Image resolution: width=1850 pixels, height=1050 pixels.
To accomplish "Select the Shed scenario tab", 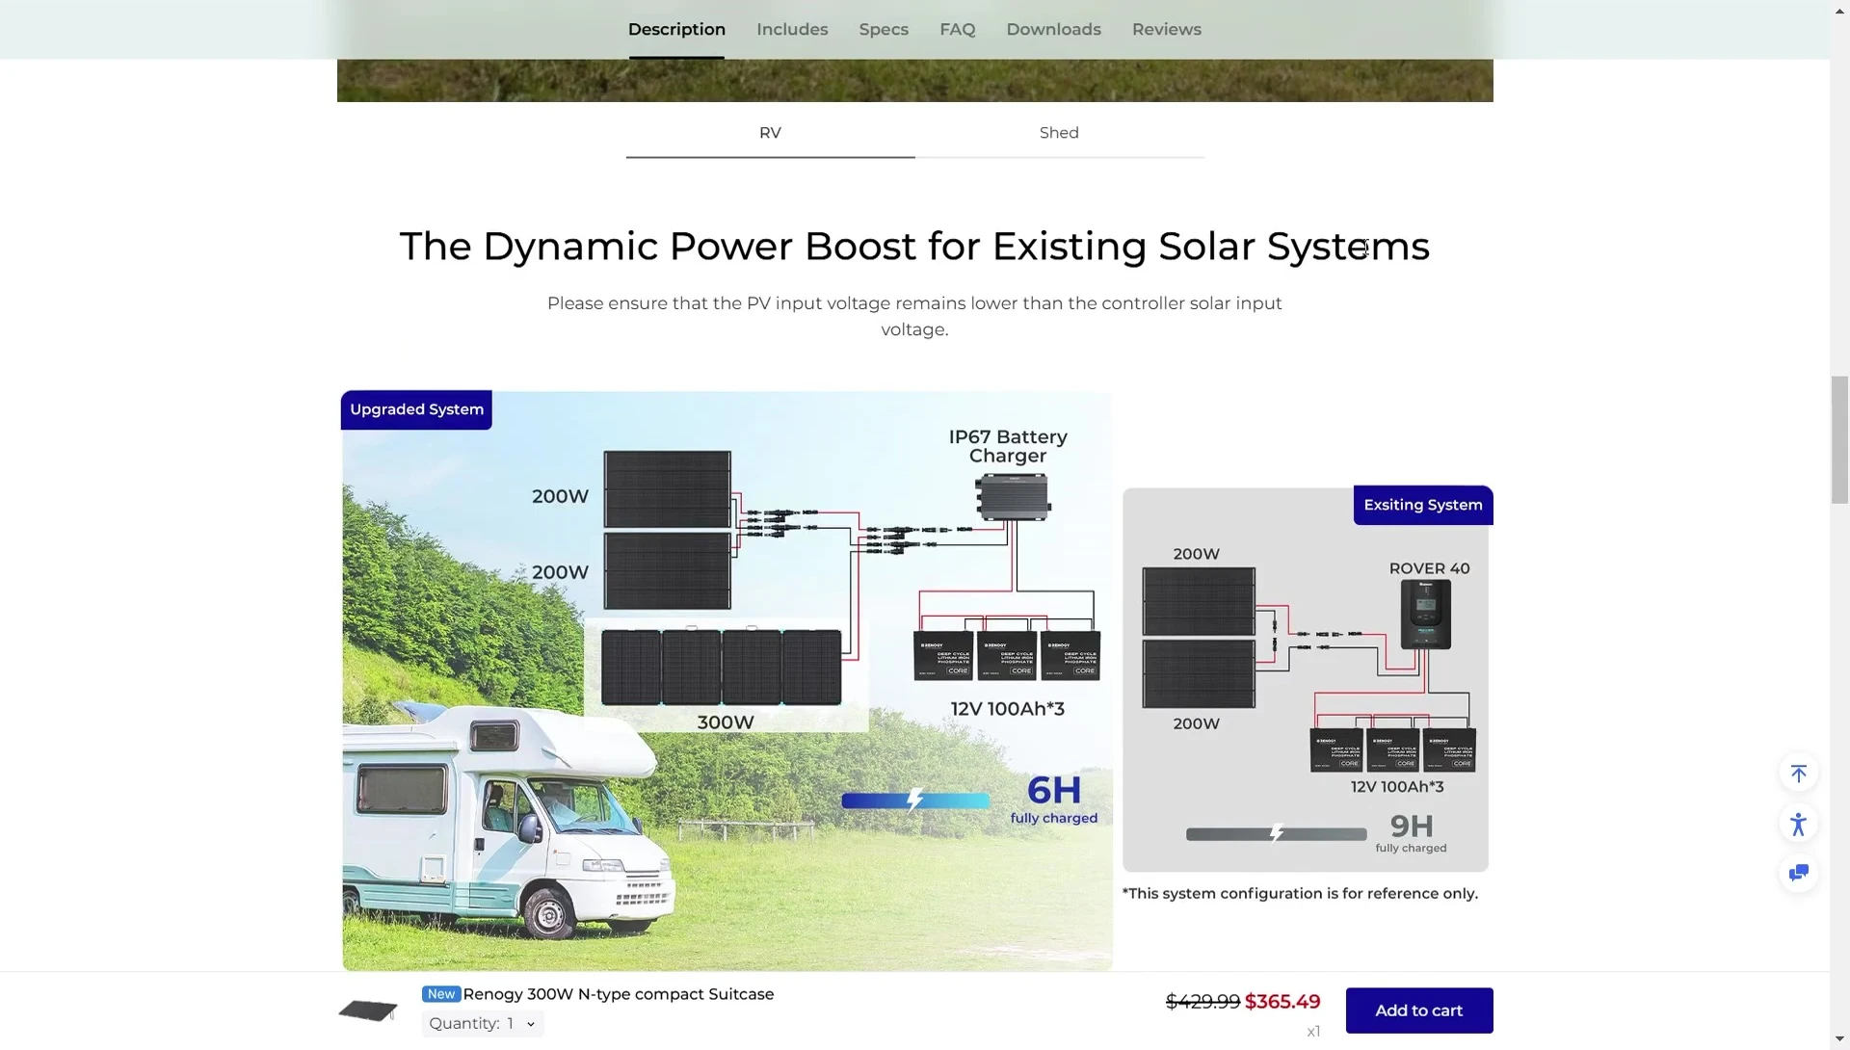I will (1059, 133).
